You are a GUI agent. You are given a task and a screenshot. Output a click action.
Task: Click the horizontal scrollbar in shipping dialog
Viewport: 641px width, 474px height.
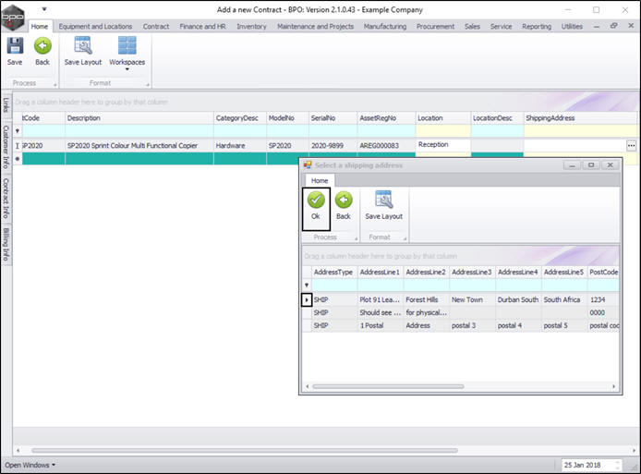click(x=388, y=386)
